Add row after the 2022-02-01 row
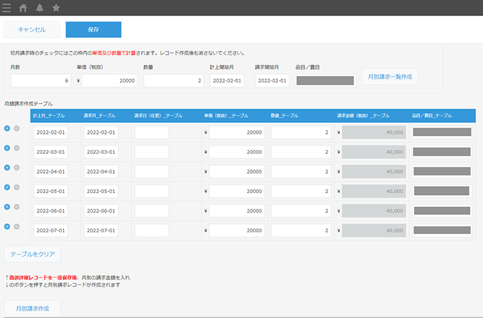 [x=7, y=128]
